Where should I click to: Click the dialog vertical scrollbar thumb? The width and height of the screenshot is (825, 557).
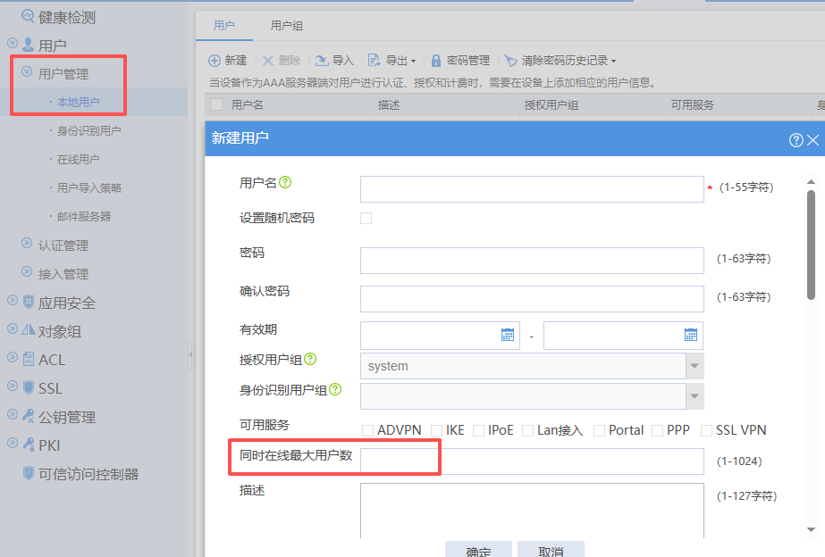[811, 245]
